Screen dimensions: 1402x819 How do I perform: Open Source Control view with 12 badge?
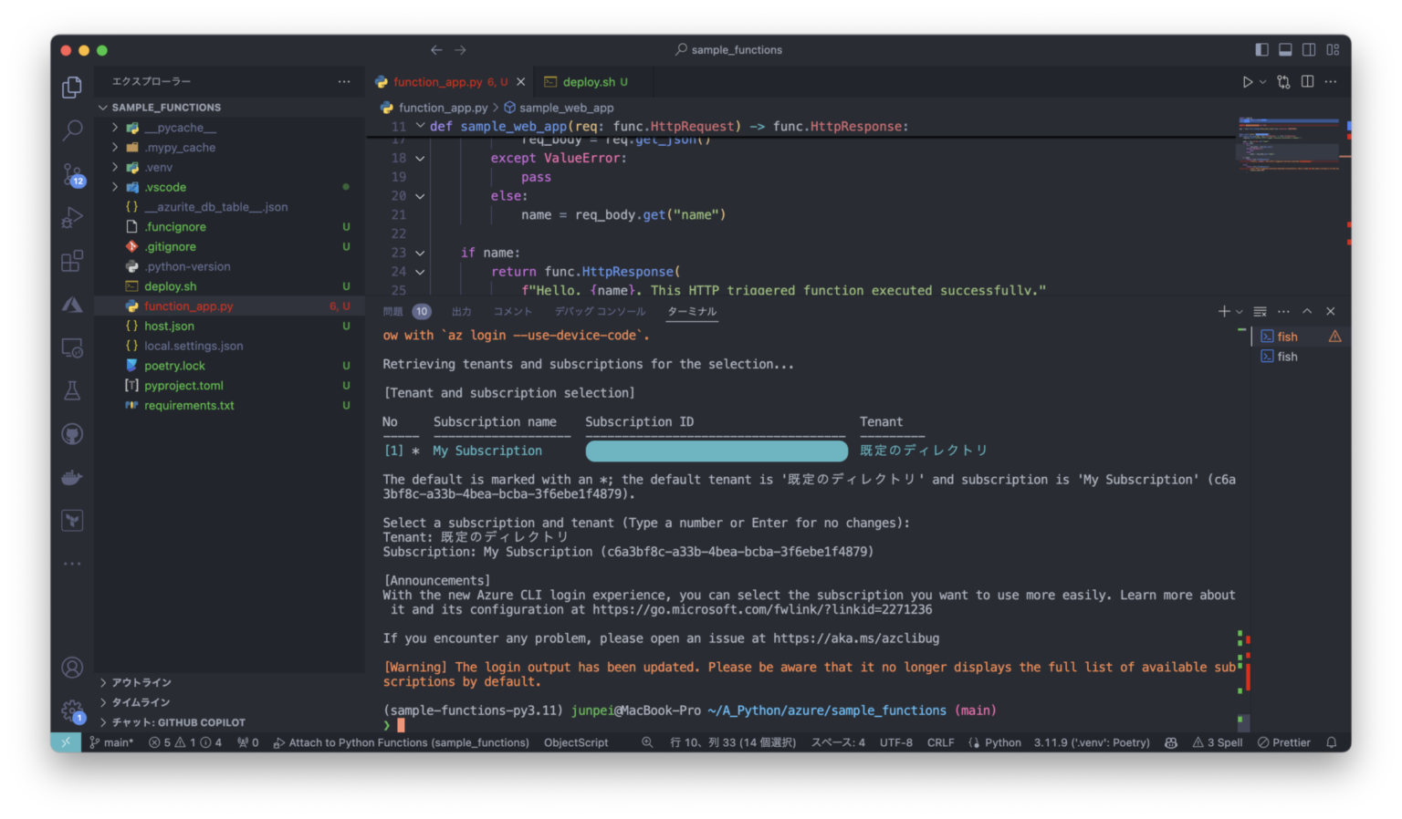72,173
